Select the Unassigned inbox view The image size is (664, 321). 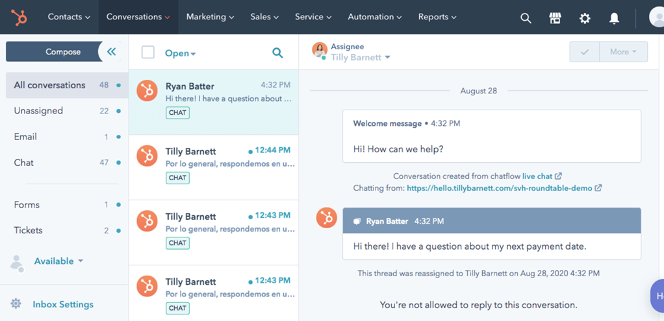click(38, 111)
